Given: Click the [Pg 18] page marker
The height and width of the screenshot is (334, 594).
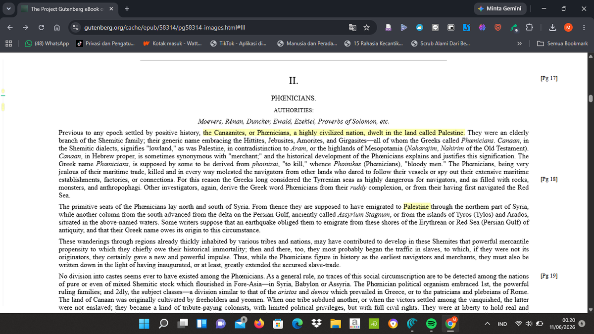Looking at the screenshot, I should coord(549,179).
